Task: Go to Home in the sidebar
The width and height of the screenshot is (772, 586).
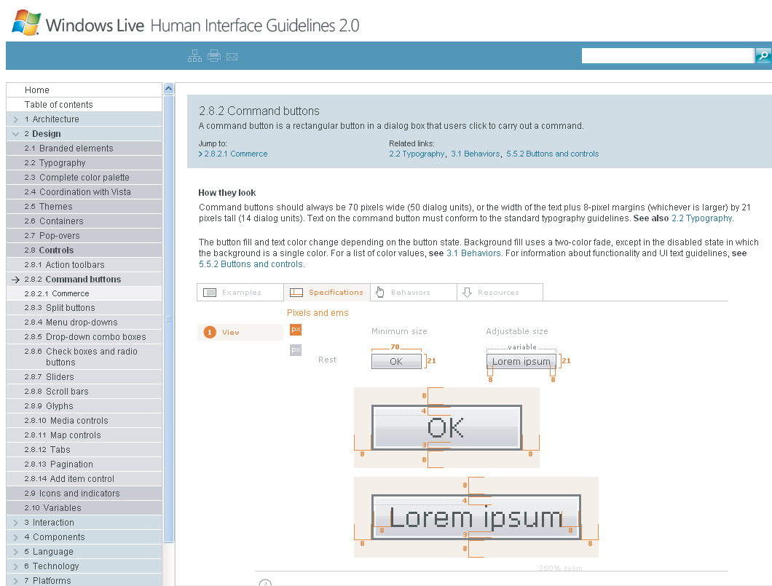Action: point(84,90)
